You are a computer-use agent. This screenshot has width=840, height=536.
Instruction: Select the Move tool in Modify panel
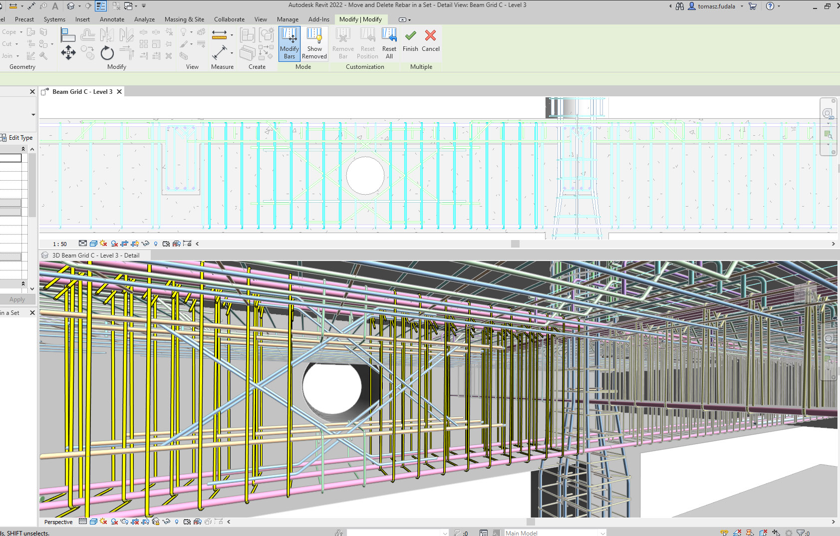coord(68,52)
